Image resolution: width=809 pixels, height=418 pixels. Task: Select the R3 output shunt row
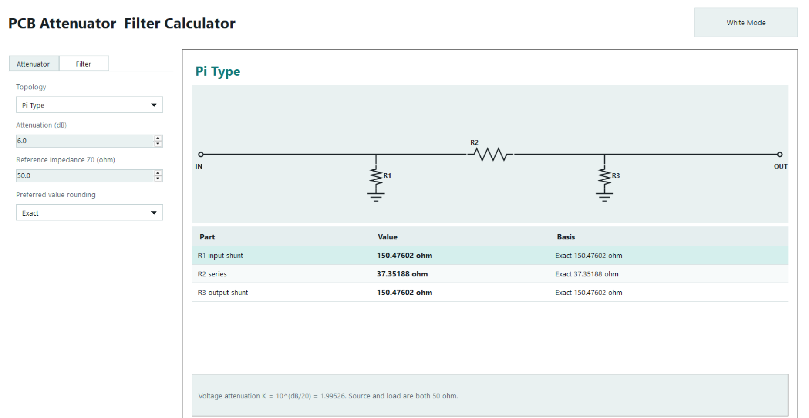click(490, 293)
